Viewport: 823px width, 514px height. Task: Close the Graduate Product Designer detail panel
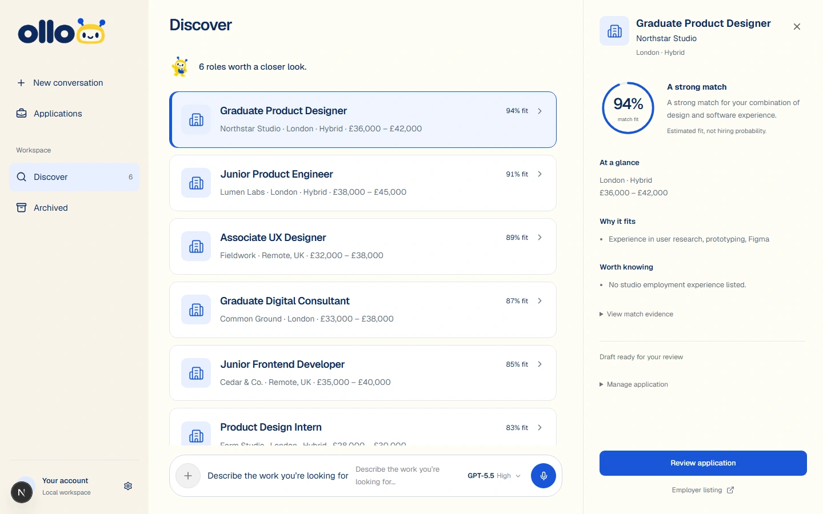[x=797, y=27]
